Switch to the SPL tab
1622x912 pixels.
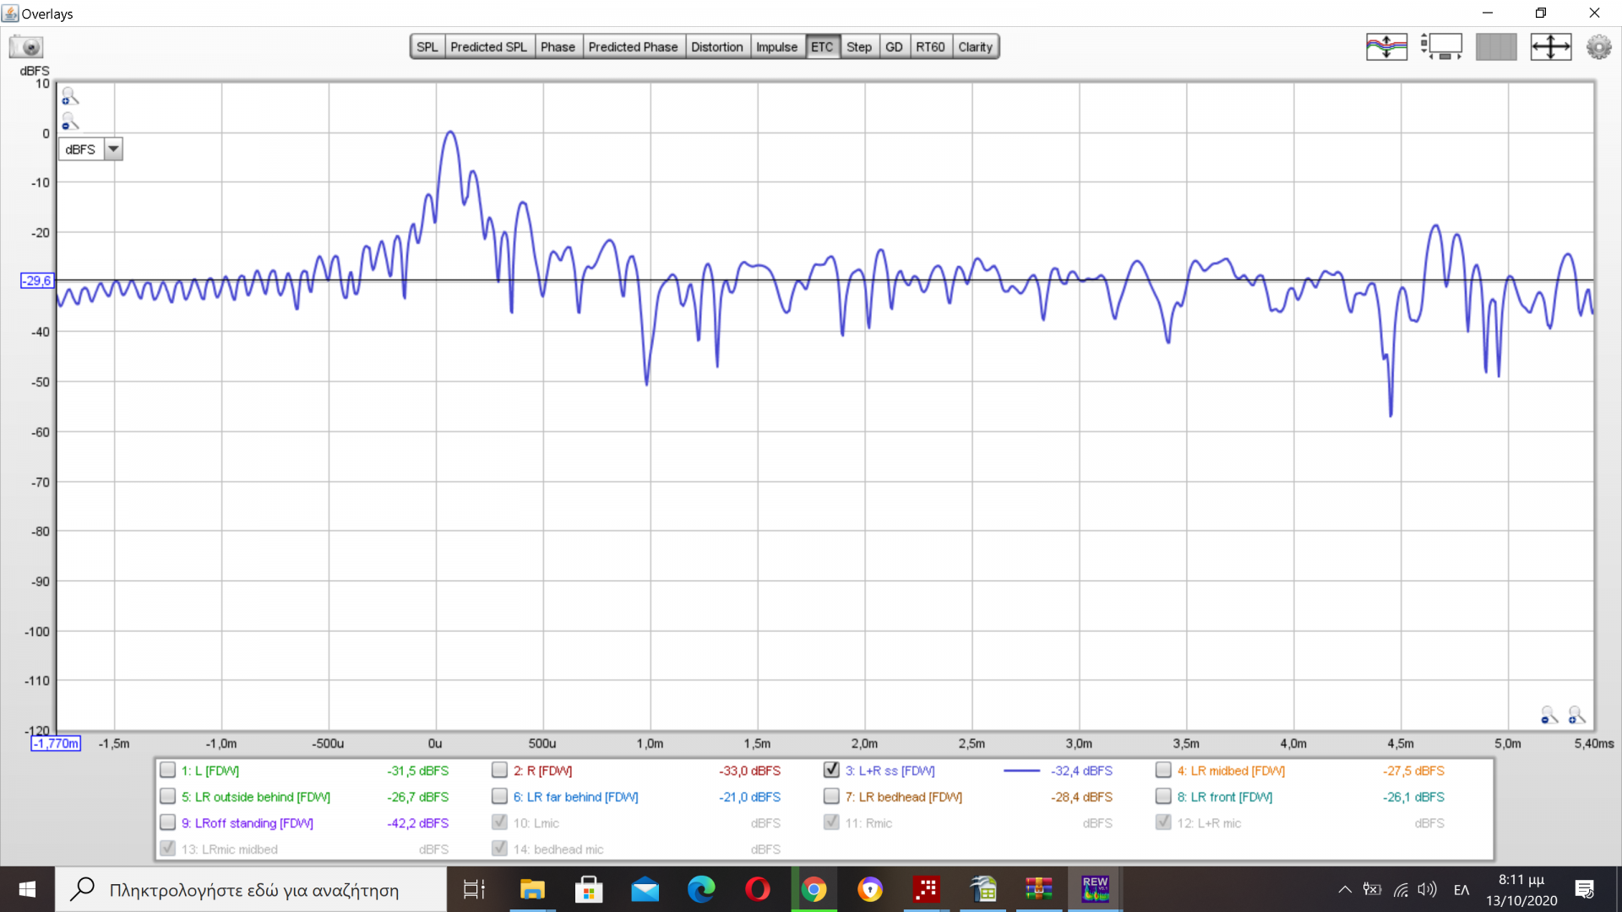(427, 47)
